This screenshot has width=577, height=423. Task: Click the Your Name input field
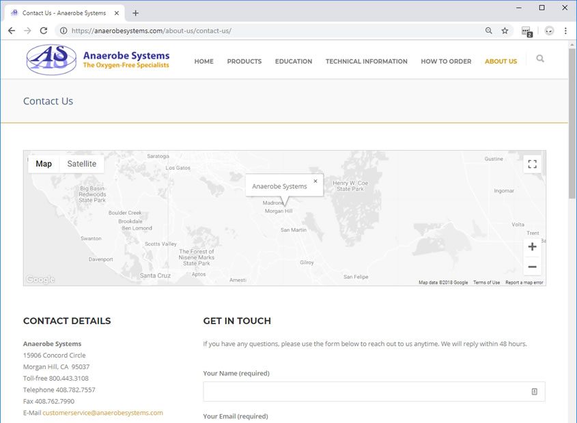click(365, 392)
